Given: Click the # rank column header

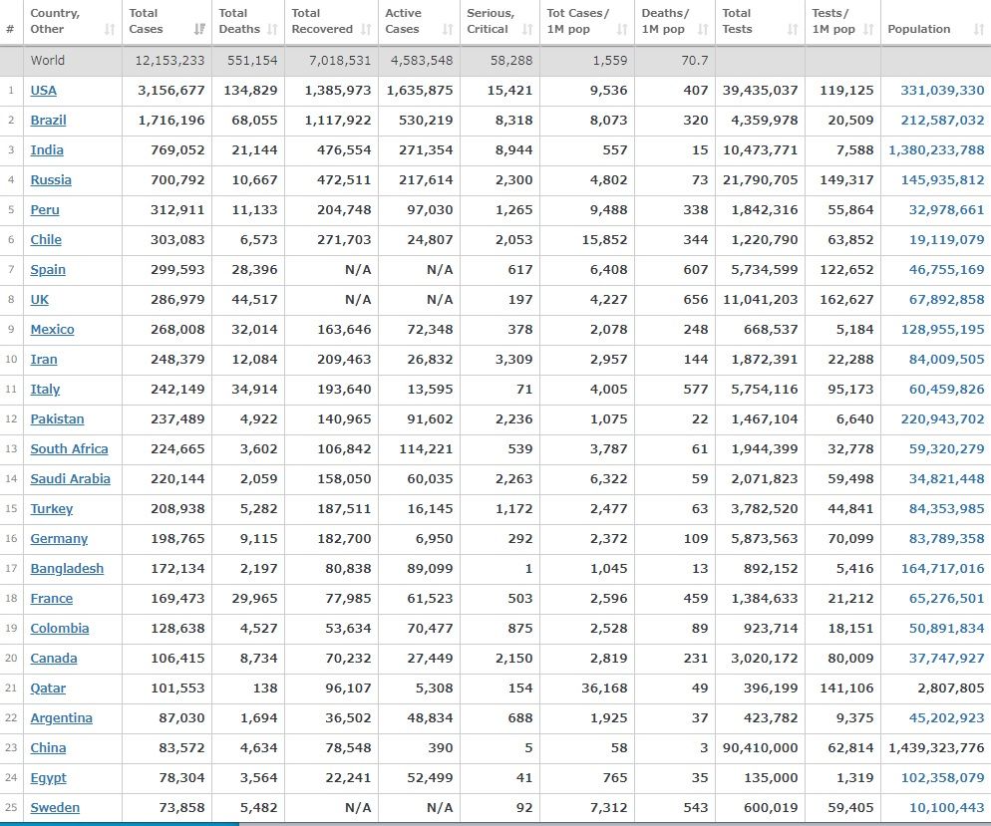Looking at the screenshot, I should (x=10, y=30).
